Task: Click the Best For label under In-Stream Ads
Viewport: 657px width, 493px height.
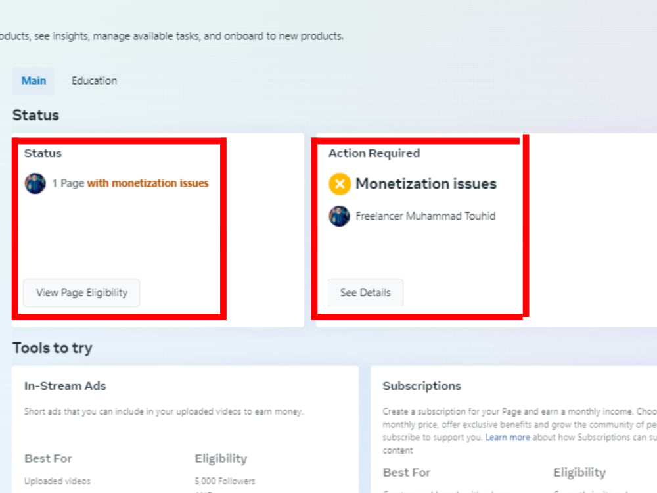Action: click(x=47, y=458)
